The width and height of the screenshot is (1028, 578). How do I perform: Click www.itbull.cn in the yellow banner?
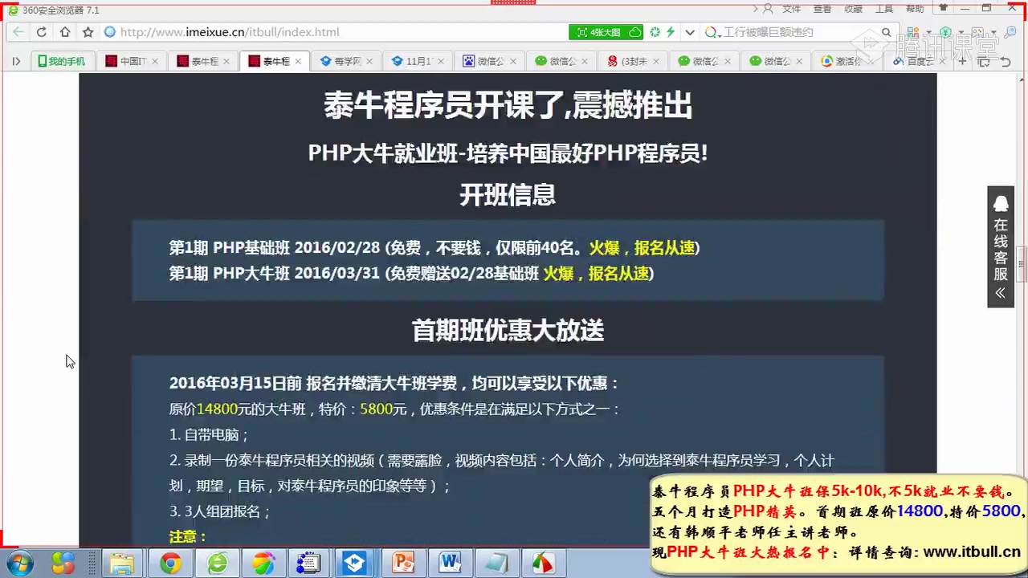pos(973,552)
